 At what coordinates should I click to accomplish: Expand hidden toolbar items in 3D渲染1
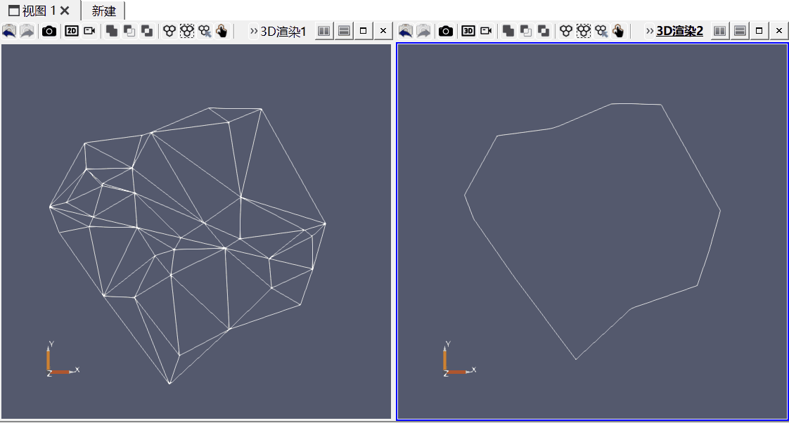(254, 31)
